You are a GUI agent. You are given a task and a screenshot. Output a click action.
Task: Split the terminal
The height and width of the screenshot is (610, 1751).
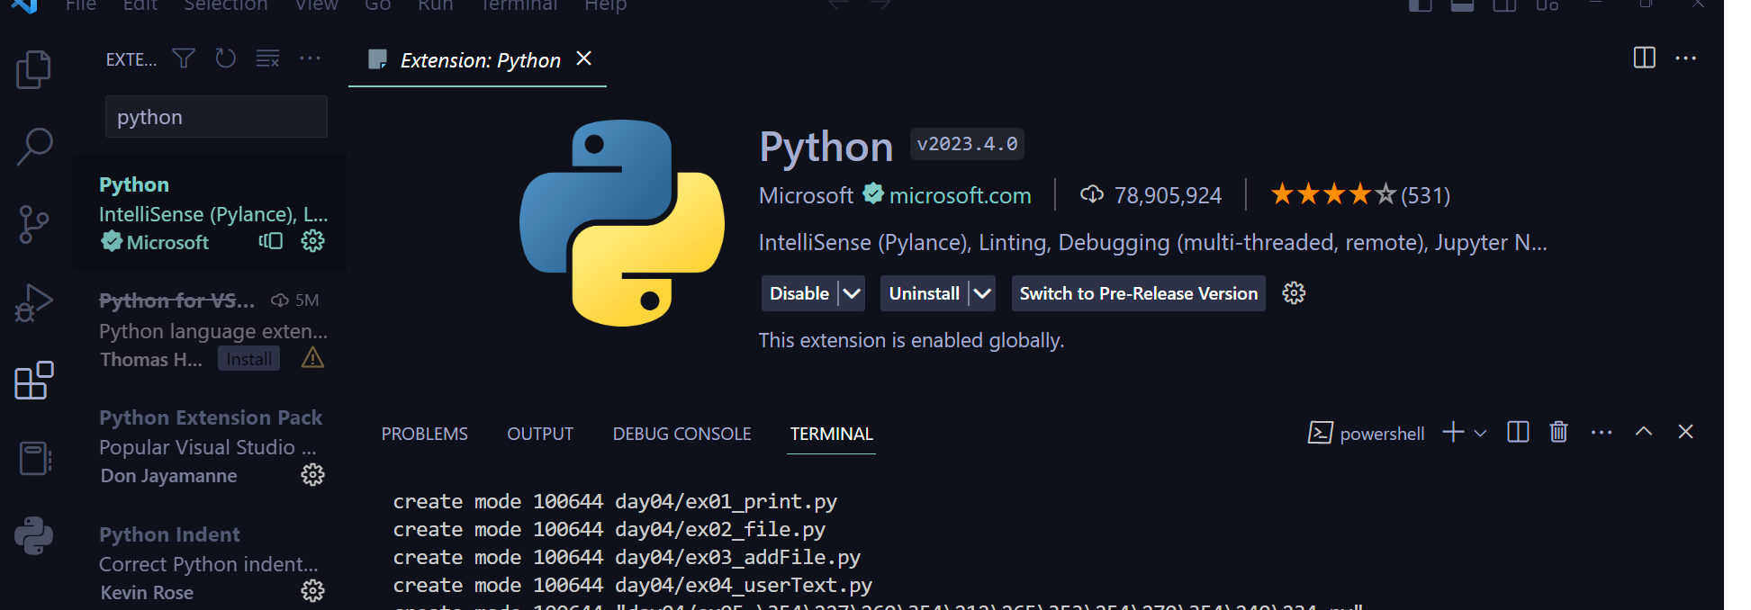click(1518, 433)
